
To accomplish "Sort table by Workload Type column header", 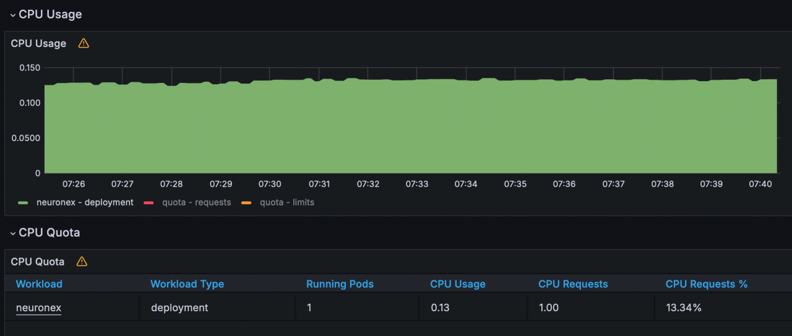I will 187,284.
